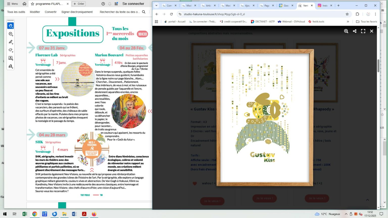The image size is (388, 218).
Task: Select the hand pan tool in Acrobat
Action: 11,26
